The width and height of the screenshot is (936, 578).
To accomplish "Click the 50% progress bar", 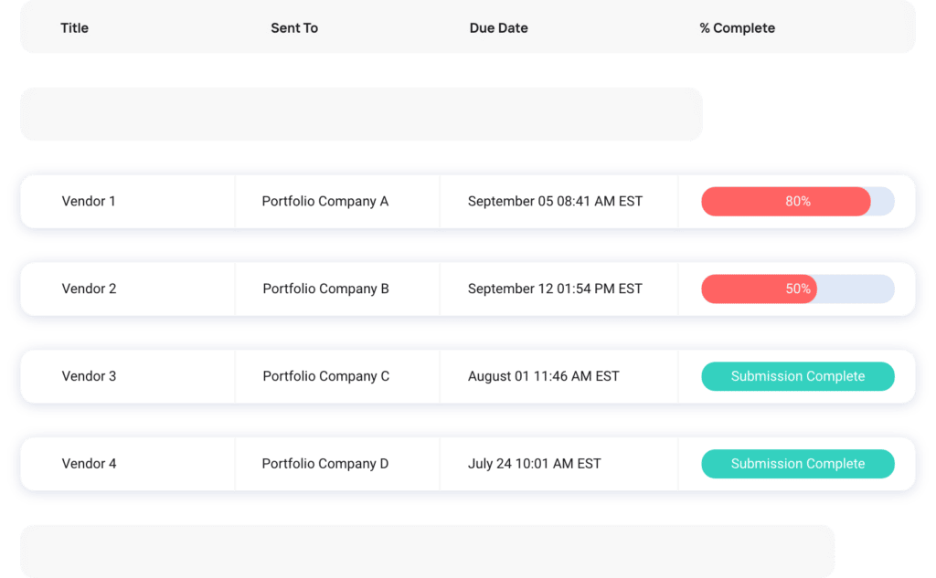I will pyautogui.click(x=797, y=289).
